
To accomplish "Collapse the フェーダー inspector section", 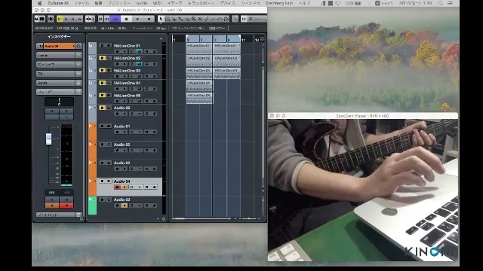I will [59, 92].
